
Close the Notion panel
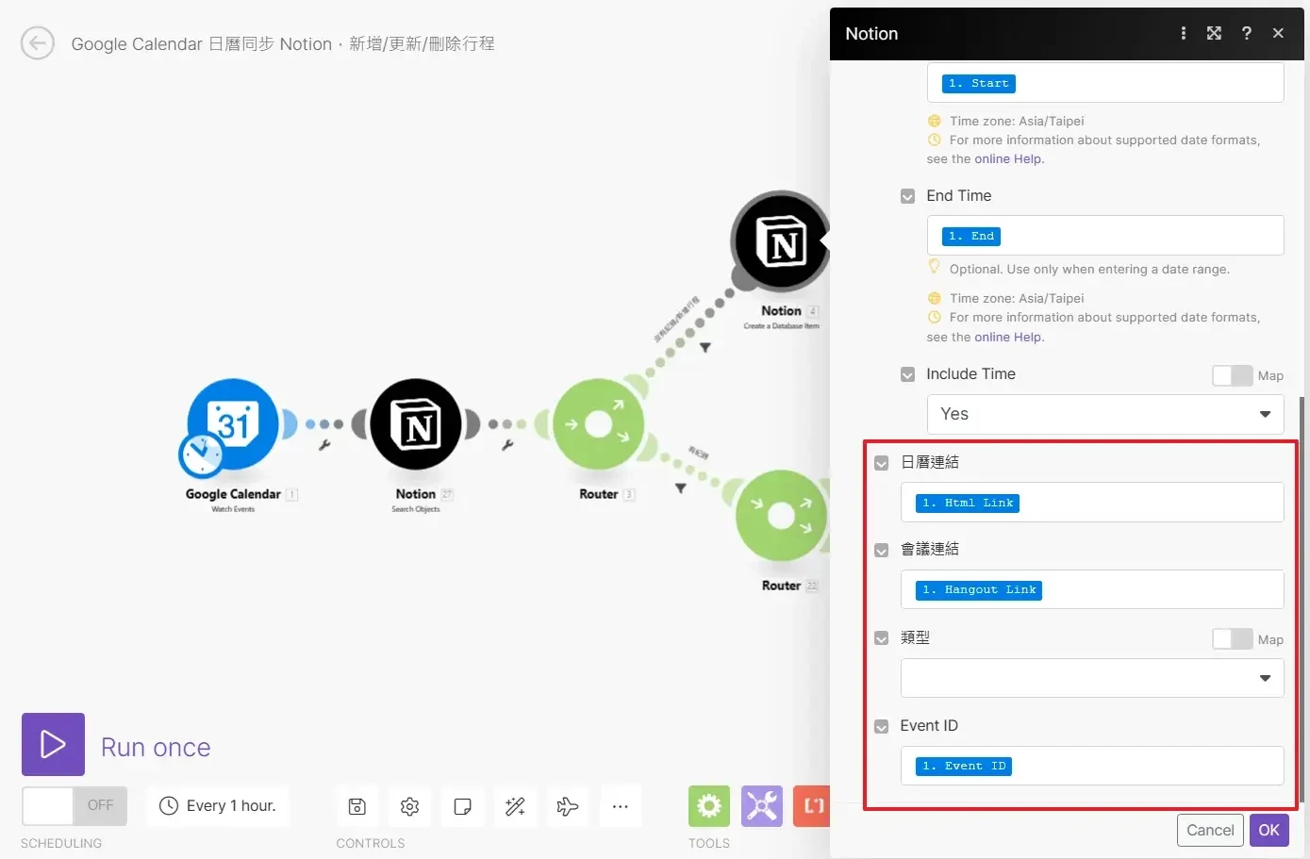pos(1279,33)
